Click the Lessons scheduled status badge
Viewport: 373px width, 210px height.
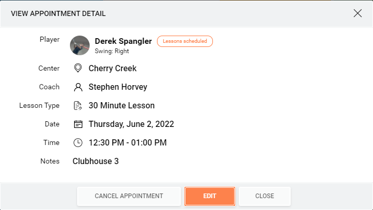click(x=185, y=41)
